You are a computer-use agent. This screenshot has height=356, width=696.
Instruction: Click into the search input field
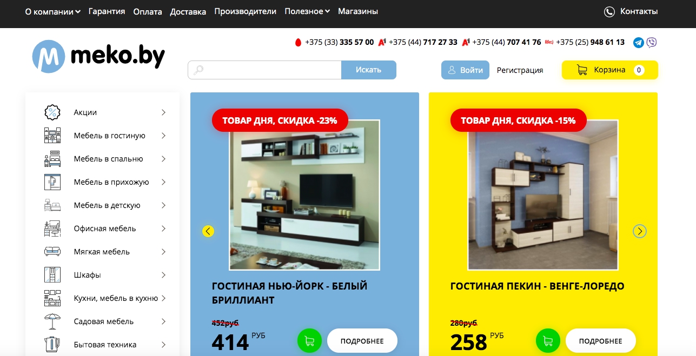[264, 70]
